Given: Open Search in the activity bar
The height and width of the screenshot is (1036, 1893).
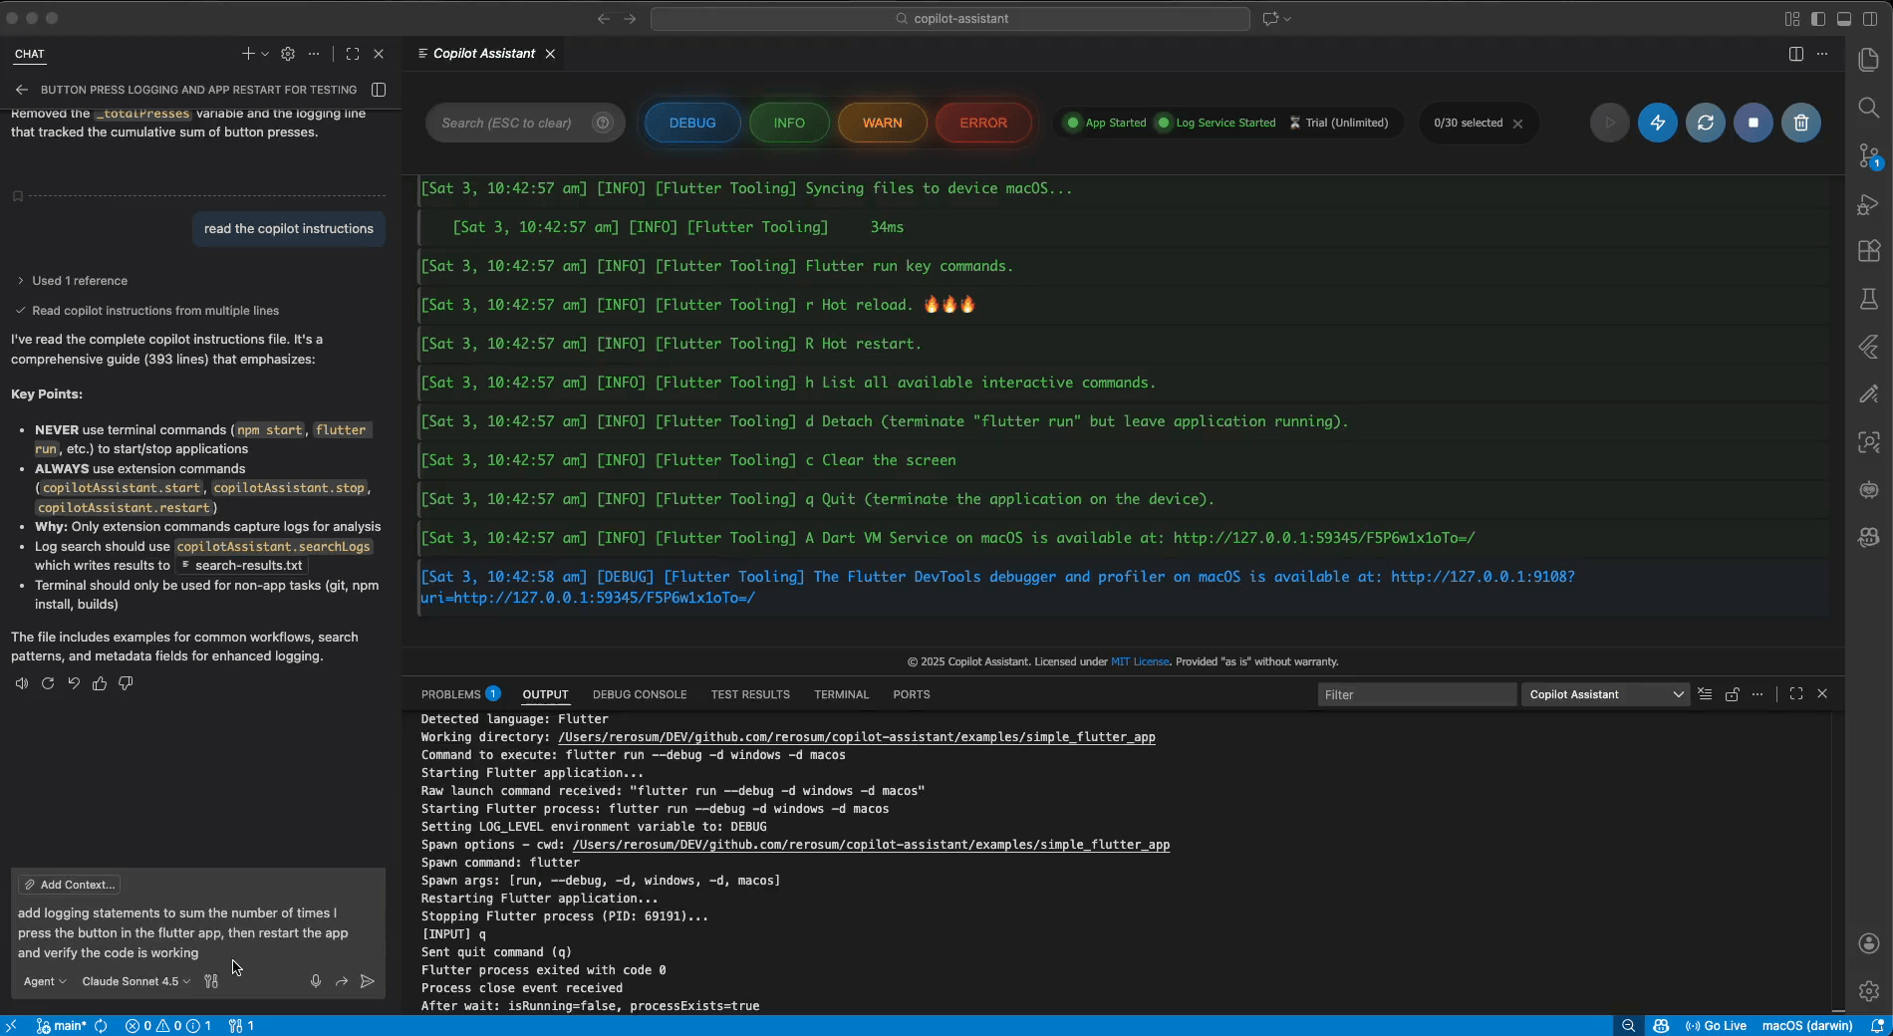Looking at the screenshot, I should tap(1868, 108).
